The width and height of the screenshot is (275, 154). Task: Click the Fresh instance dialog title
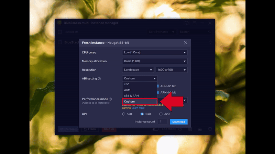tap(106, 43)
